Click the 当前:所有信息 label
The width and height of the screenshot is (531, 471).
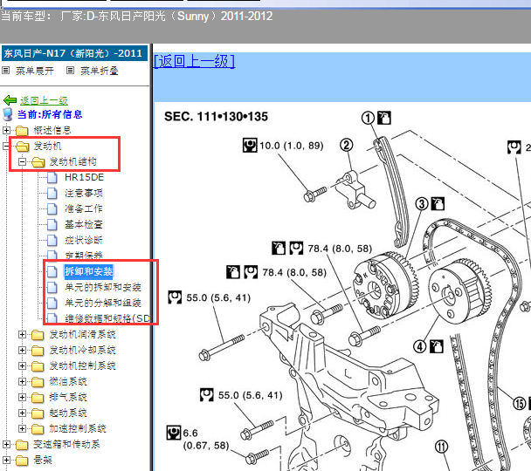tap(50, 114)
